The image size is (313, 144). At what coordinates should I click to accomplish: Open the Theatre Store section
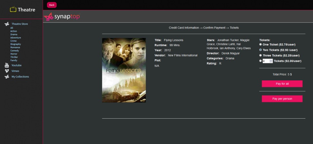coord(20,24)
